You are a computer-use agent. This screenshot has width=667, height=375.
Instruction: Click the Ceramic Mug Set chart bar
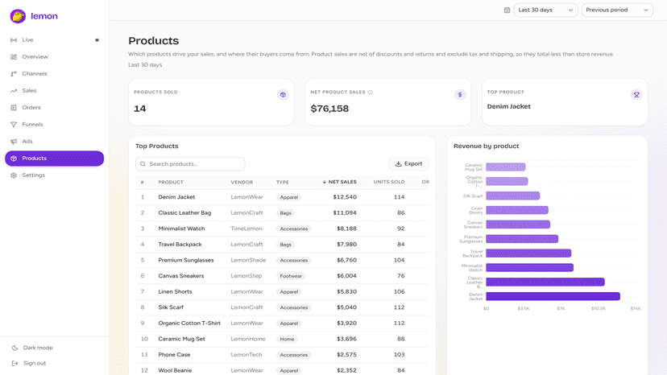tap(506, 167)
